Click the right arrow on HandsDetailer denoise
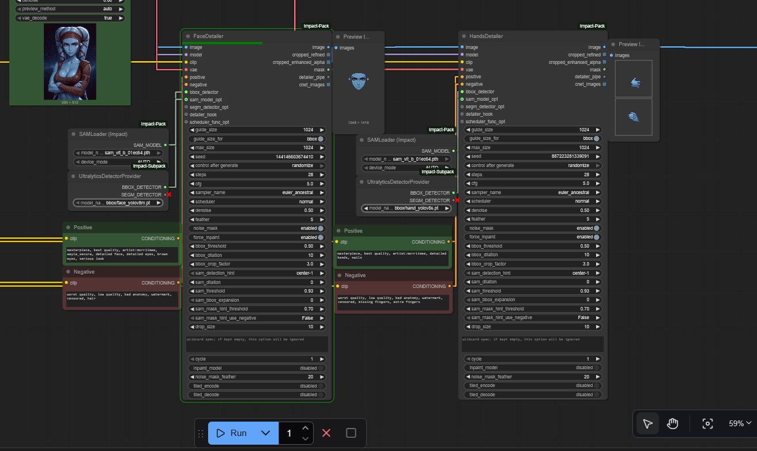757x451 pixels. coord(598,210)
